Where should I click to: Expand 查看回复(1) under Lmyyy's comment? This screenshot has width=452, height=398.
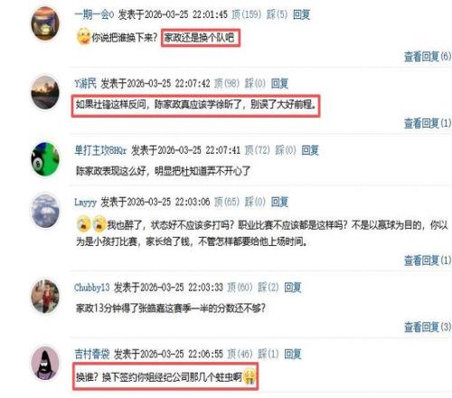coord(428,261)
